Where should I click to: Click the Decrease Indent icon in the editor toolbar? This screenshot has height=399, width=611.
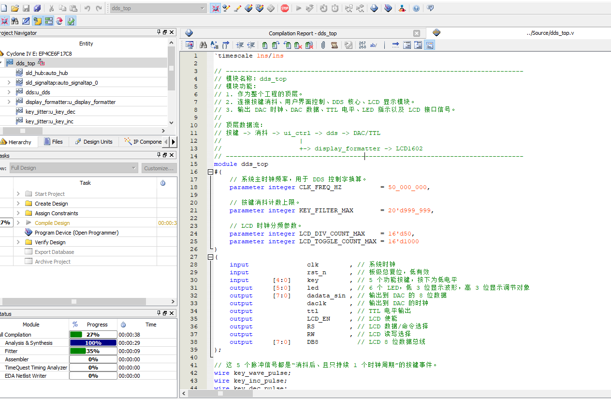click(x=251, y=45)
